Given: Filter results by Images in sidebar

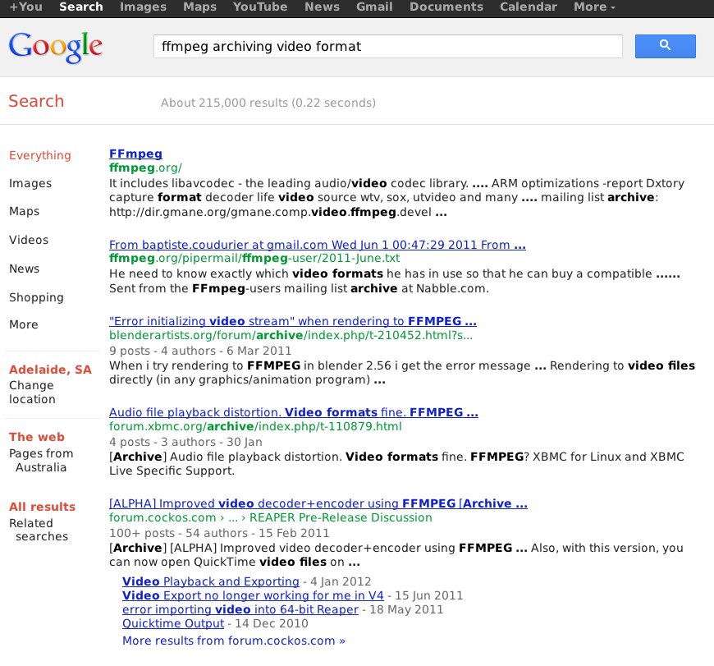Looking at the screenshot, I should click(x=30, y=183).
